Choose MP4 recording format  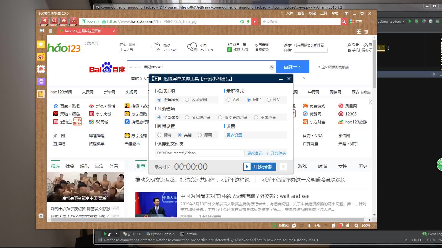click(x=254, y=100)
